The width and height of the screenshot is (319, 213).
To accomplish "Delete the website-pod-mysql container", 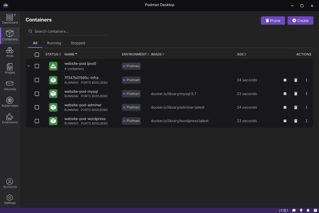I will tap(296, 94).
